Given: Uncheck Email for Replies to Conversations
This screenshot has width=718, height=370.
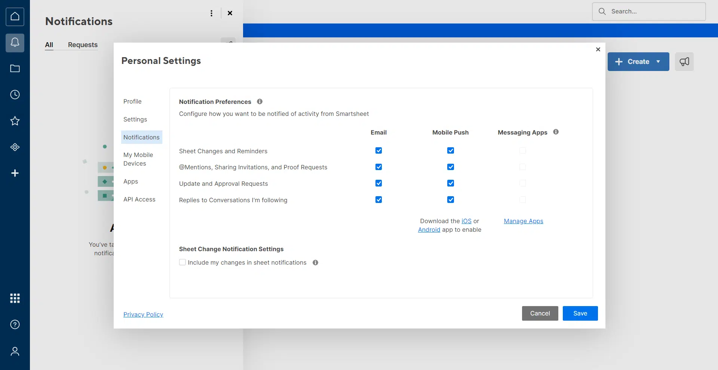Looking at the screenshot, I should pos(378,200).
